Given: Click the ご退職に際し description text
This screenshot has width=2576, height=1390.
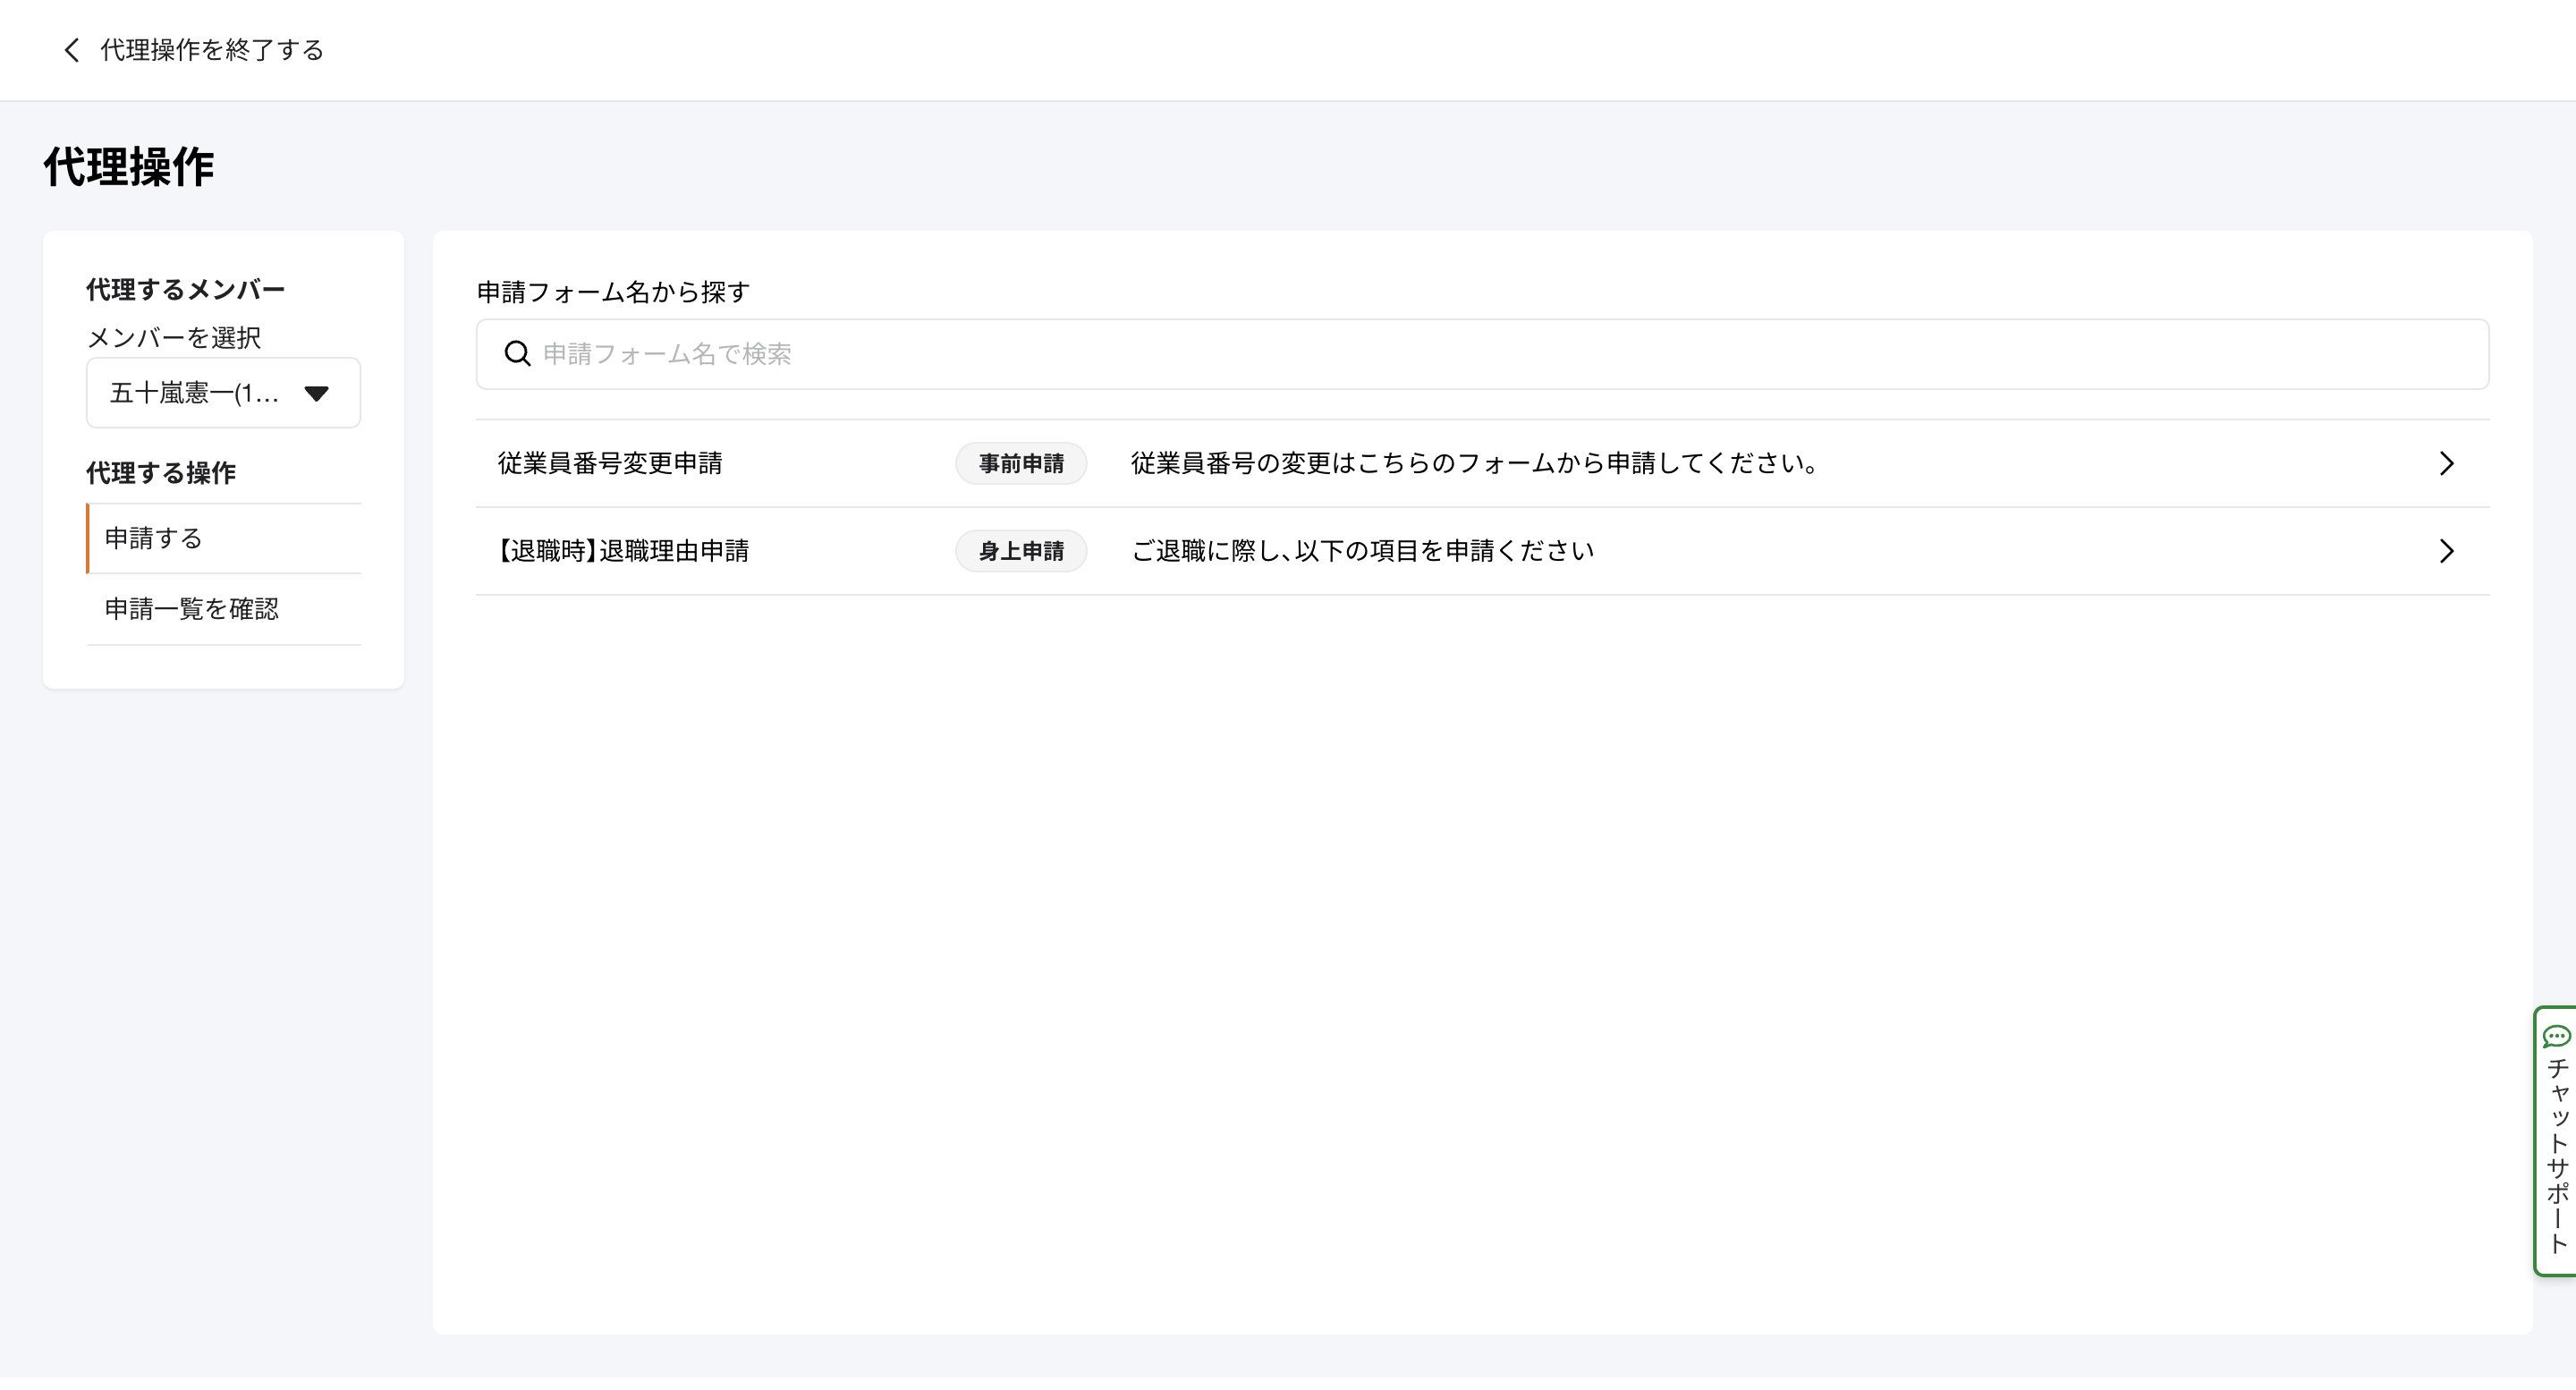Looking at the screenshot, I should click(1362, 551).
